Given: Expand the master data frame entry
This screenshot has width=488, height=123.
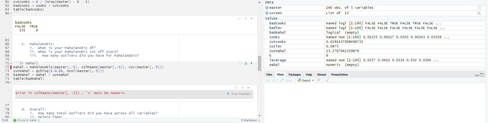Looking at the screenshot, I should pyautogui.click(x=267, y=8).
